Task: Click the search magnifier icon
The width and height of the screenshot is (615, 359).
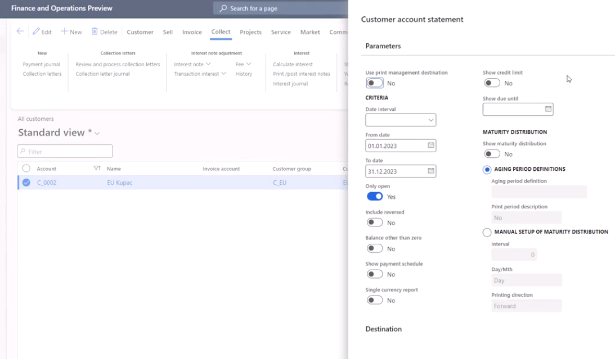Action: pos(223,8)
